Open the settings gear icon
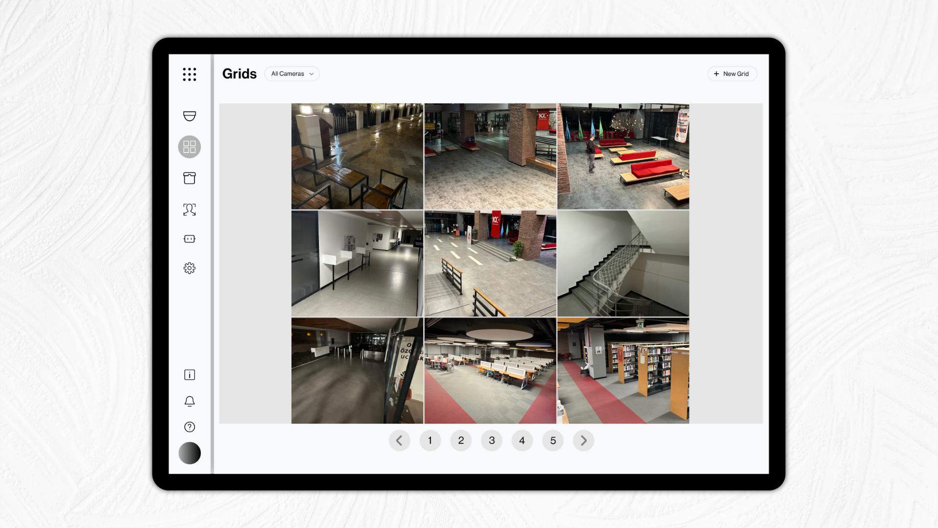Viewport: 938px width, 528px height. [x=190, y=268]
